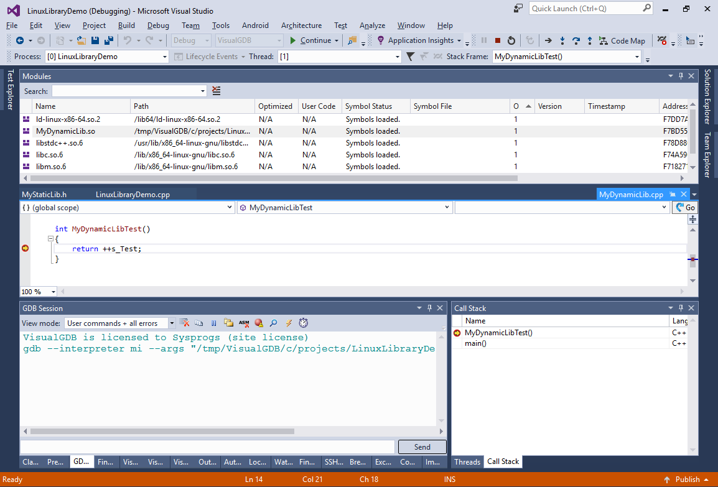The width and height of the screenshot is (718, 487).
Task: Open the Process dropdown
Action: (164, 57)
